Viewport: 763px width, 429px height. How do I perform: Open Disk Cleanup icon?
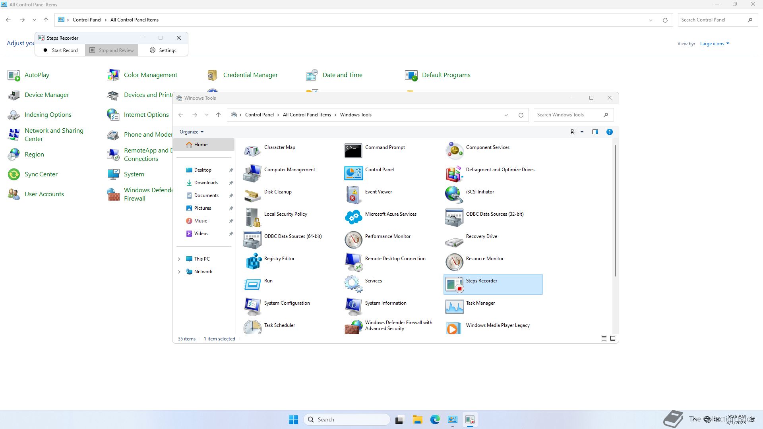click(252, 195)
